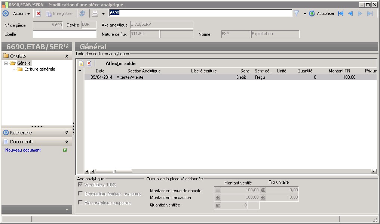Click the red delete icon in main toolbar

pyautogui.click(x=39, y=13)
